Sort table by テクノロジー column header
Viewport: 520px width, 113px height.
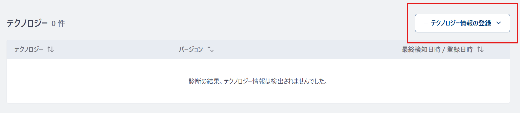[29, 49]
